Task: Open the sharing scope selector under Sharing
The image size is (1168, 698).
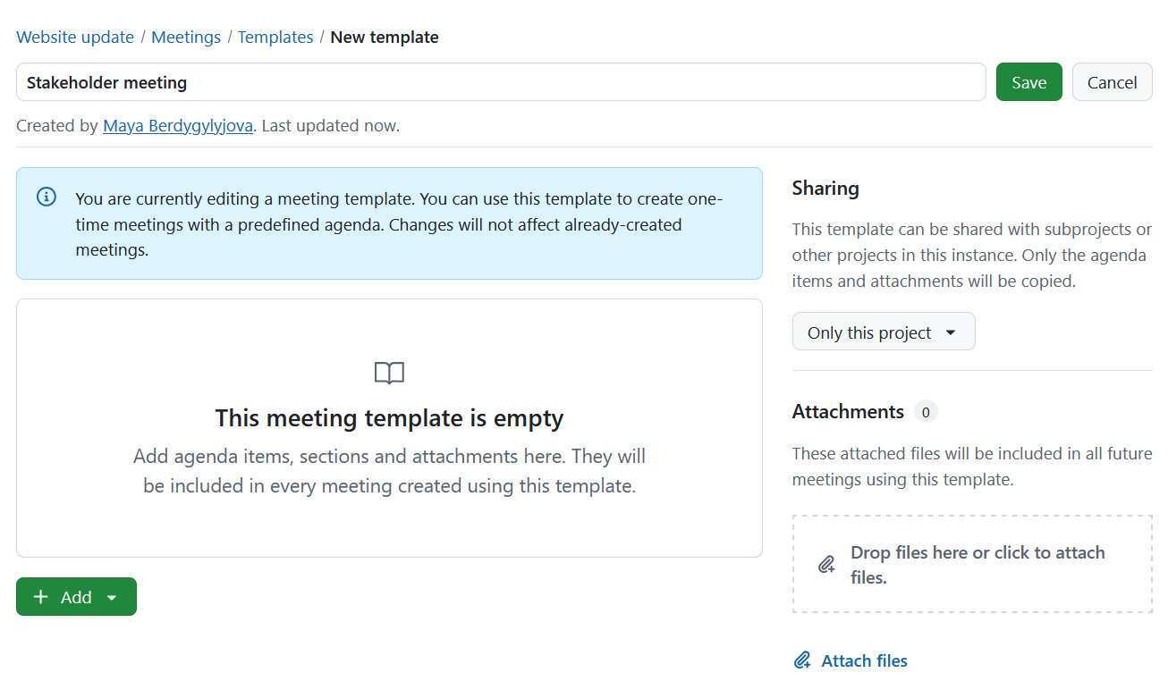Action: [884, 331]
